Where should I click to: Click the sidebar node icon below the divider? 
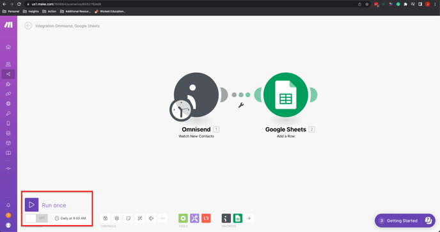click(8, 168)
